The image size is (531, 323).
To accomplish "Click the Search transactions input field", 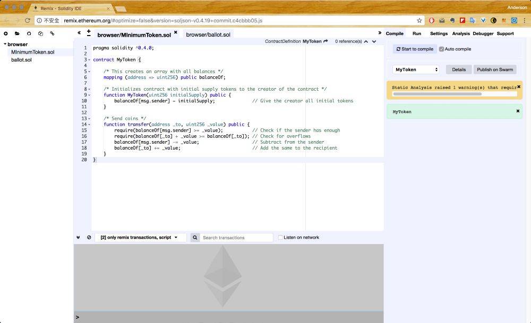I will (x=236, y=238).
